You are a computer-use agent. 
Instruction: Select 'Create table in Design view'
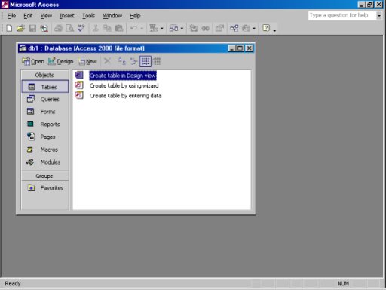point(123,76)
